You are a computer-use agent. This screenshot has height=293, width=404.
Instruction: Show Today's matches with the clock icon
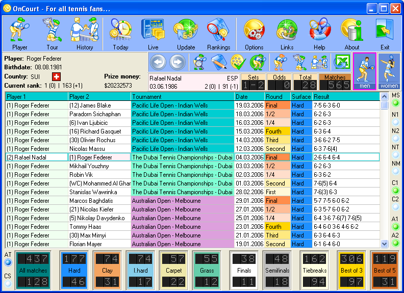coord(120,34)
